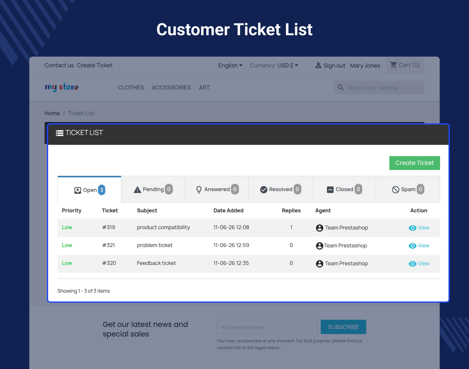Click the Resolved checkmark icon
469x369 pixels.
tap(263, 190)
